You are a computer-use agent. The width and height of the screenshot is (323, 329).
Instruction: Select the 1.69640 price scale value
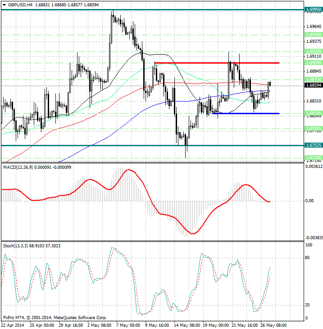314,27
